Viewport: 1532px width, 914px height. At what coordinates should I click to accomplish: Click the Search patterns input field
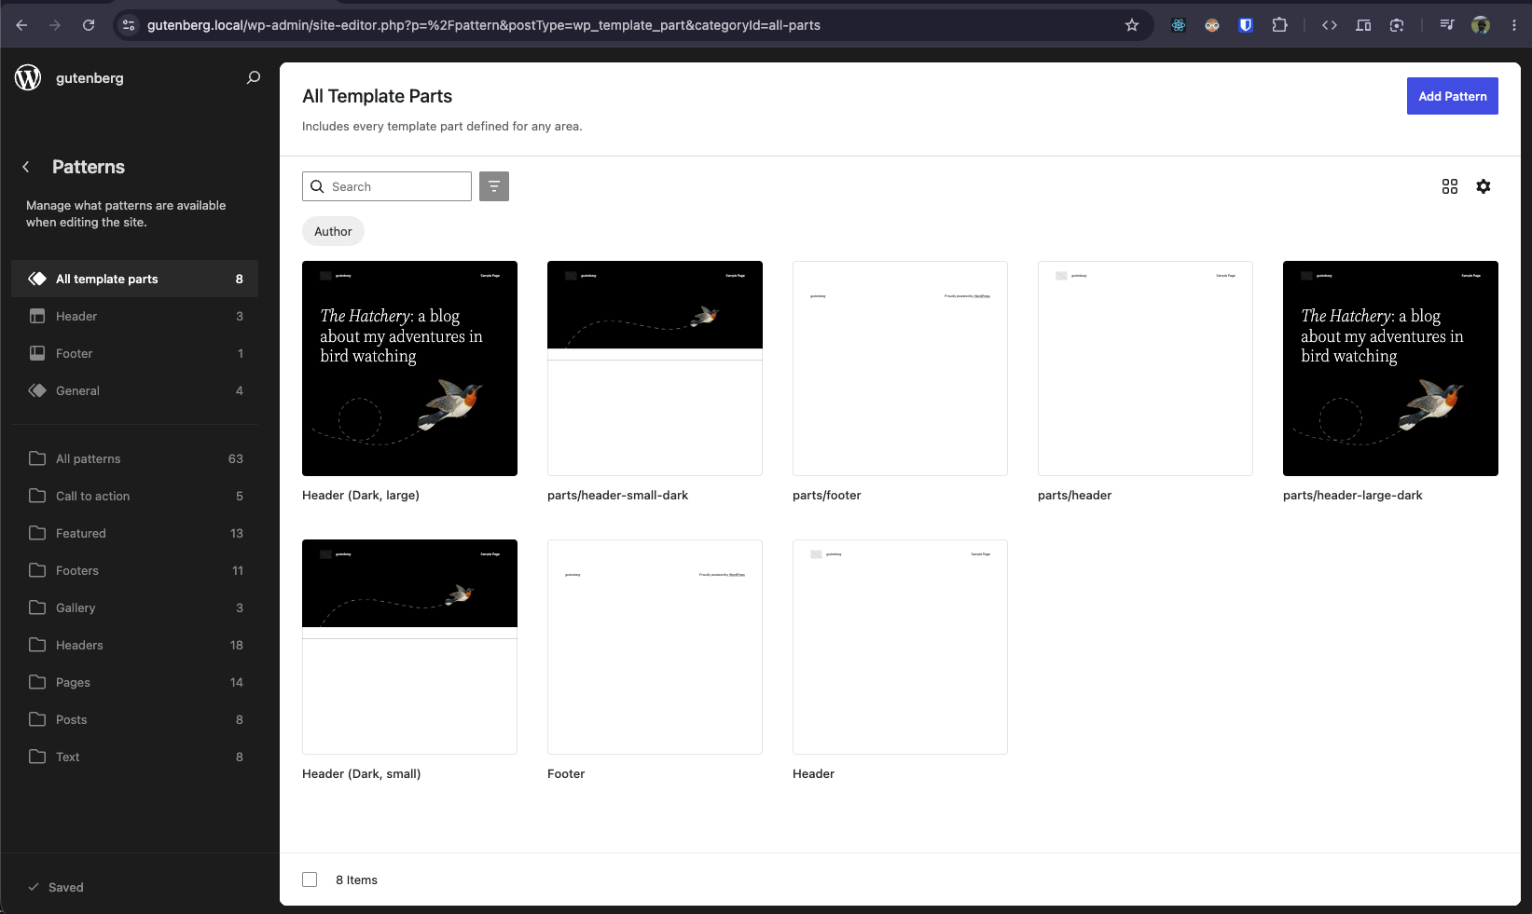point(387,186)
